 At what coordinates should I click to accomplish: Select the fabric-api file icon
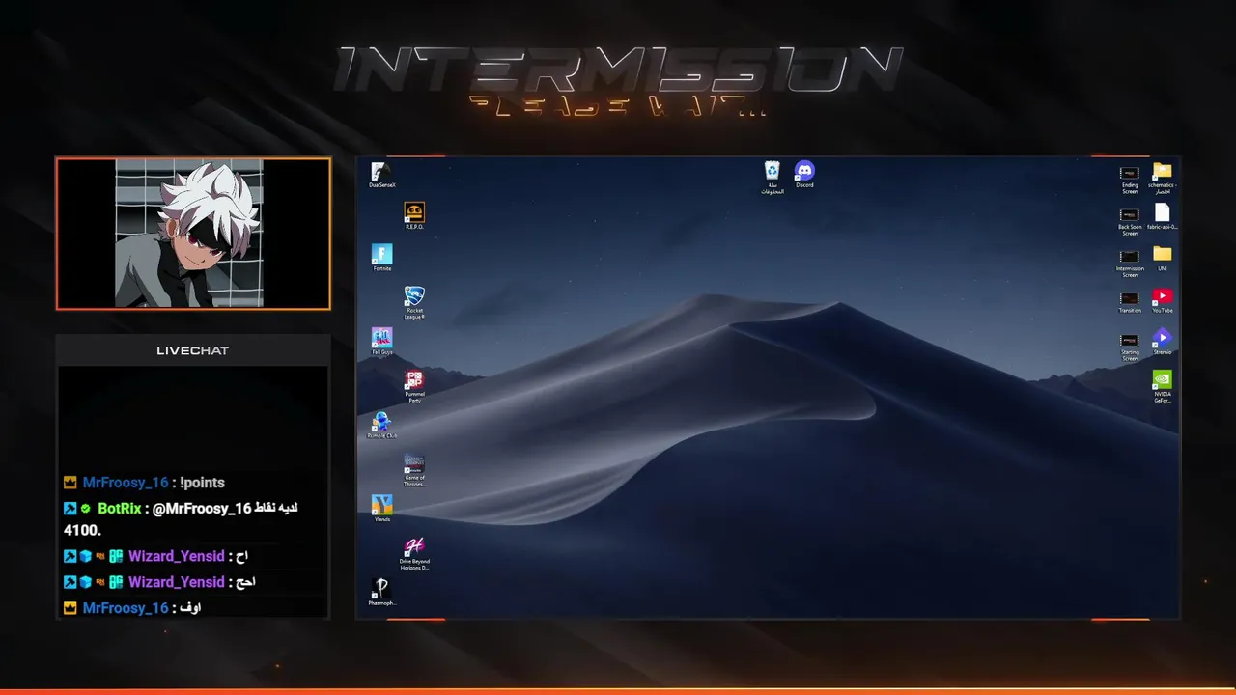coord(1162,217)
